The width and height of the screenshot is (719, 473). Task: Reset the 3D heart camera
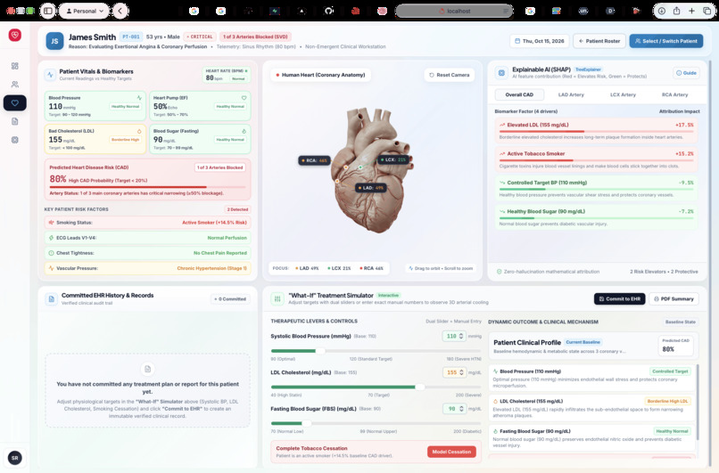click(x=450, y=75)
